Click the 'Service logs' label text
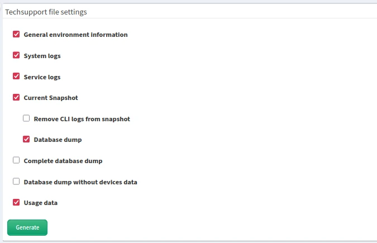 click(42, 77)
